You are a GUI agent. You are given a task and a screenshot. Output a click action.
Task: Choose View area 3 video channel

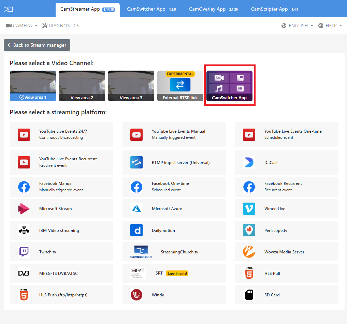click(131, 86)
